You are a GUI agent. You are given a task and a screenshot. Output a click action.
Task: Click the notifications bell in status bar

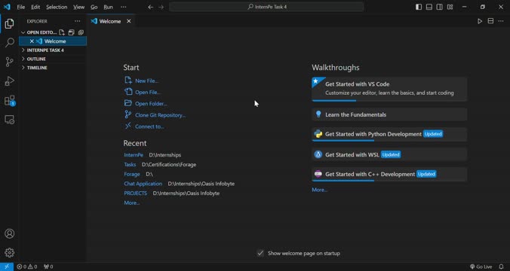(501, 266)
